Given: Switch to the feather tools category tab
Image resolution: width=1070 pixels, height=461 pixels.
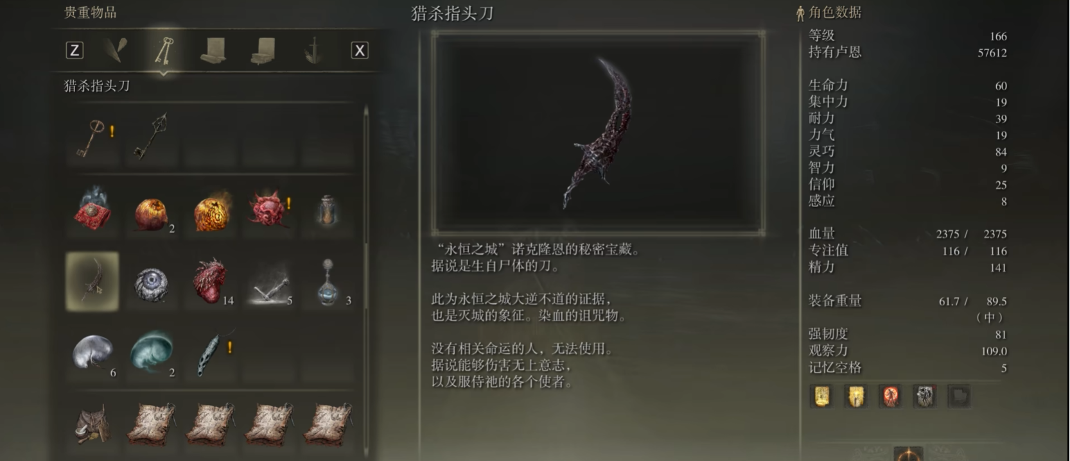Looking at the screenshot, I should (x=116, y=50).
